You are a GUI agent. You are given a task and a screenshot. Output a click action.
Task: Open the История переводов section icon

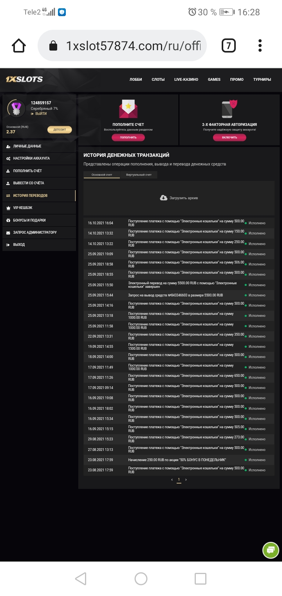9,195
